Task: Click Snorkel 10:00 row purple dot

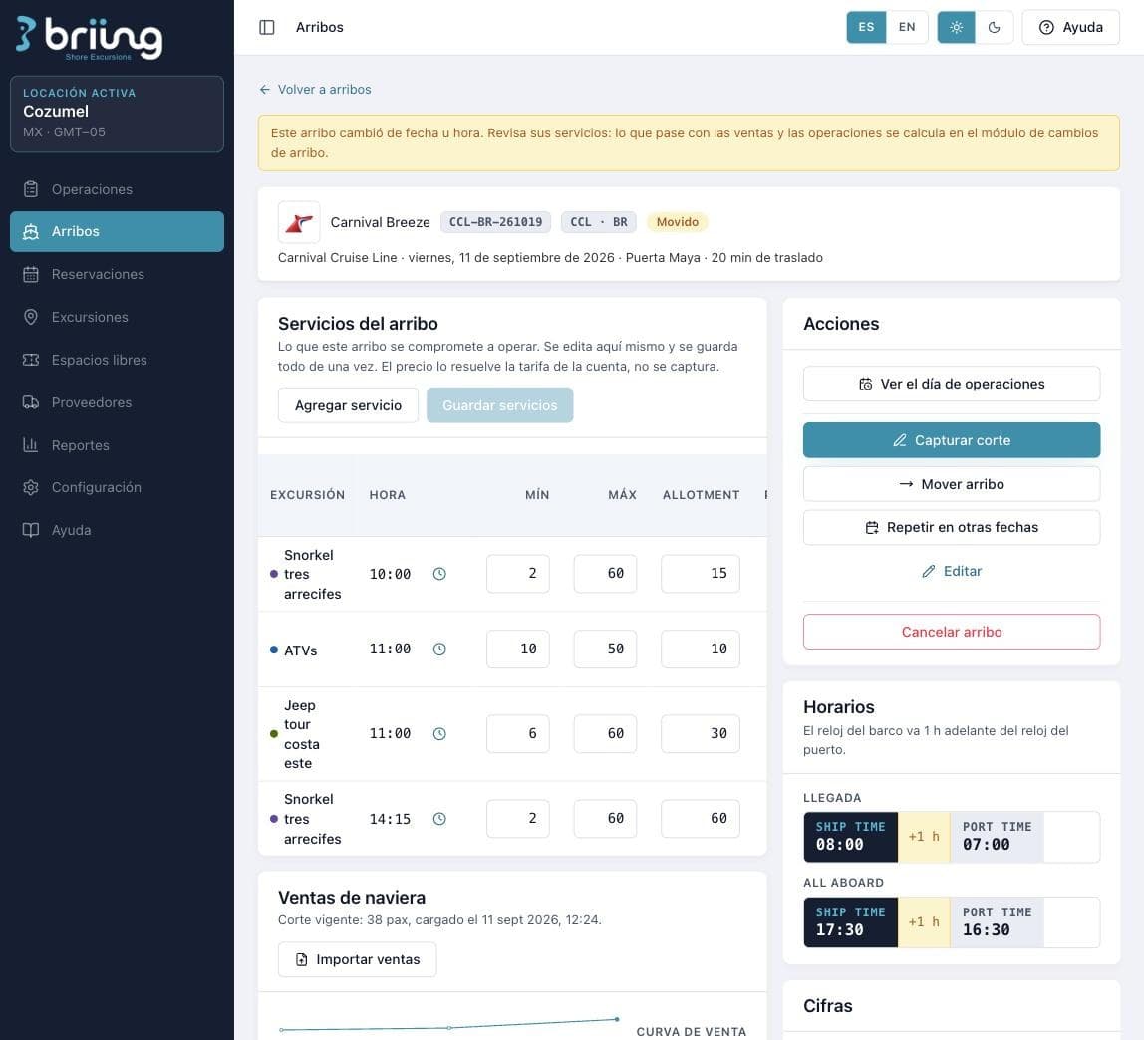Action: tap(274, 575)
